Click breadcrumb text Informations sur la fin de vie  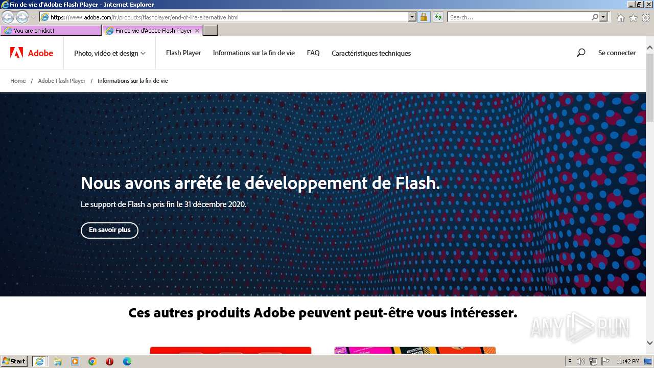coord(133,81)
